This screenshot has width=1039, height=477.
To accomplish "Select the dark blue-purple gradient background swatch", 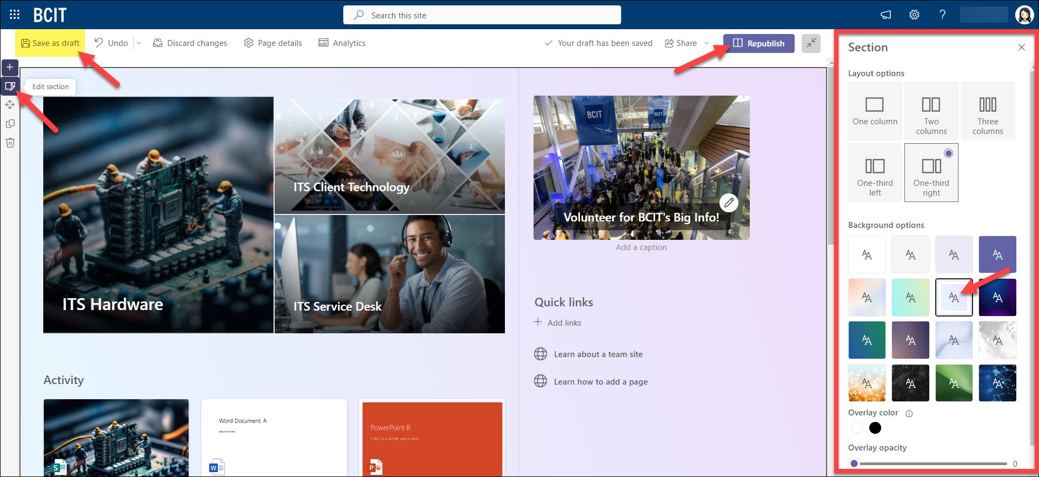I will pos(997,297).
